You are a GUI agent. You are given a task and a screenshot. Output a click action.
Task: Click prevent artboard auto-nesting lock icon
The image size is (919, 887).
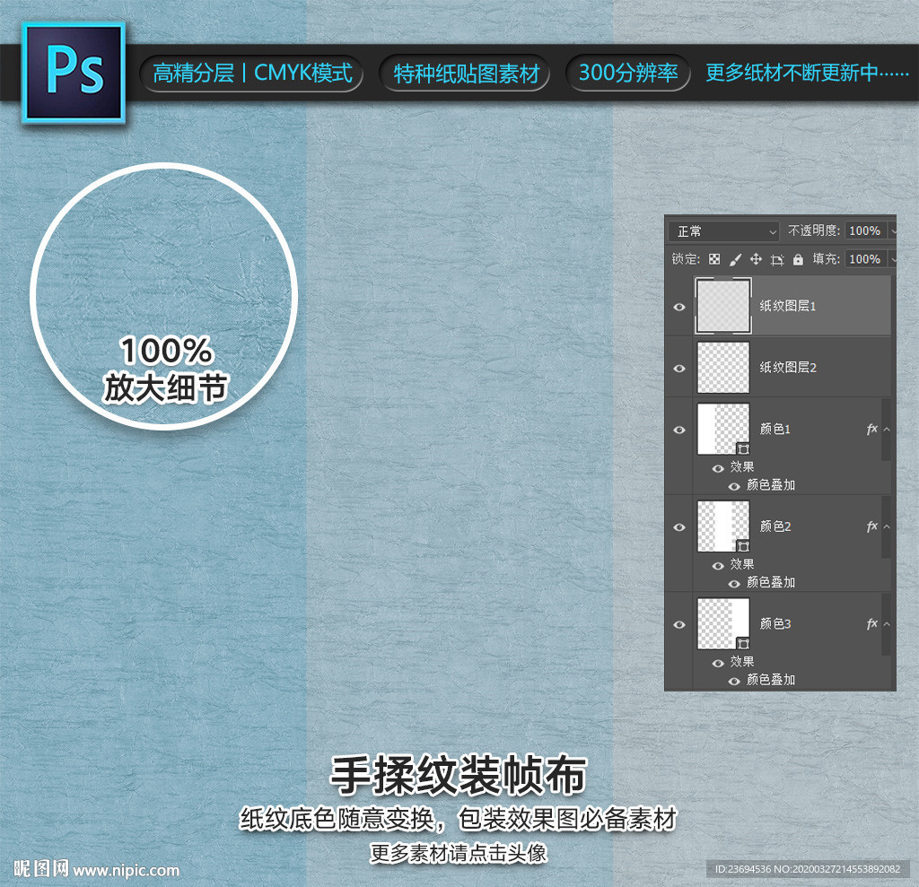click(x=777, y=259)
